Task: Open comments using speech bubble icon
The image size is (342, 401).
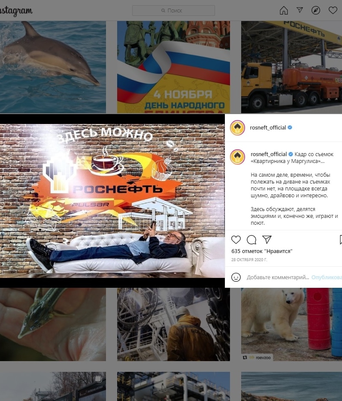Action: point(251,240)
